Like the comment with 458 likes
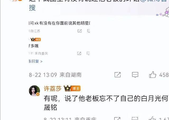Image resolution: width=169 pixels, height=120 pixels. coord(153,75)
